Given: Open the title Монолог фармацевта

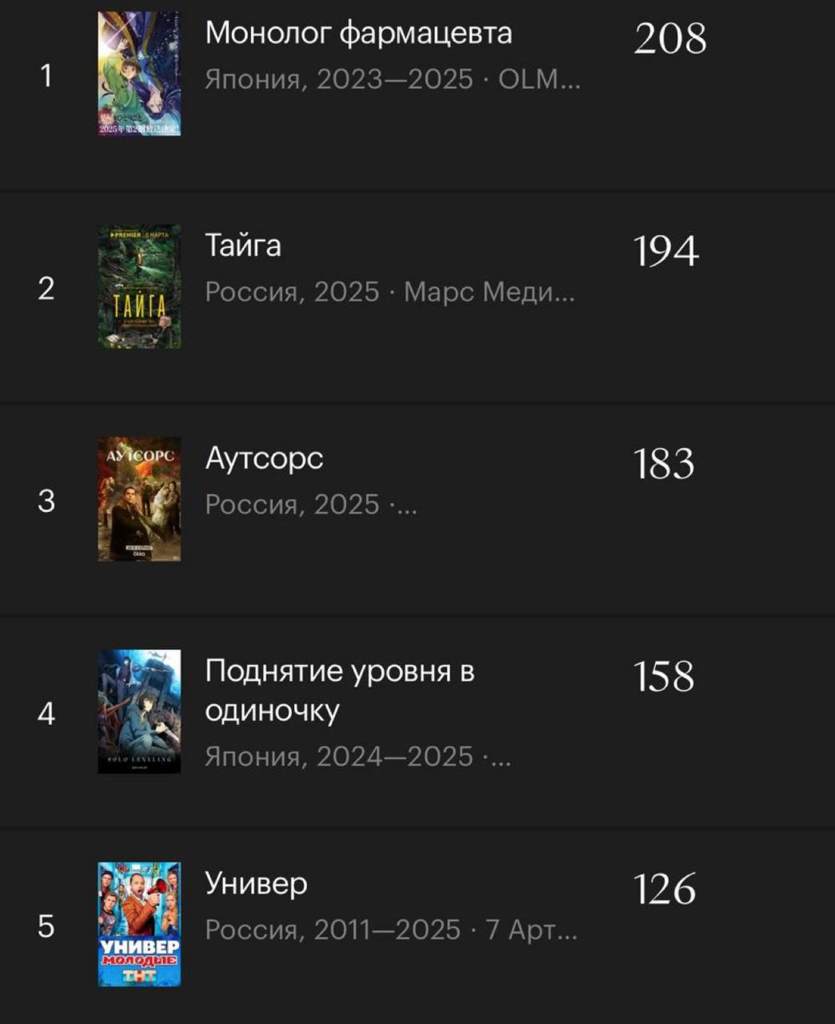Looking at the screenshot, I should pos(358,33).
